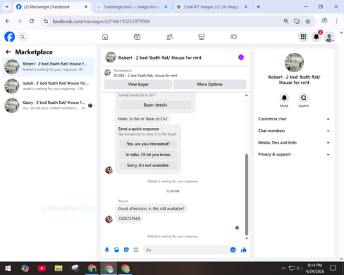Expand the Privacy & support section
This screenshot has height=275, width=344.
tap(294, 155)
